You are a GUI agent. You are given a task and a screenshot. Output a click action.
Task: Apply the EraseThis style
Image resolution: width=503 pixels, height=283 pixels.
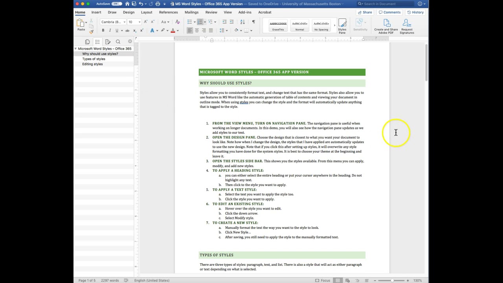pyautogui.click(x=278, y=26)
